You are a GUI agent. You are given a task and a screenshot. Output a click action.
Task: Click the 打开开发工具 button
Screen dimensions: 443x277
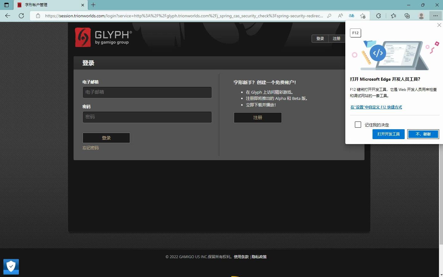point(389,134)
